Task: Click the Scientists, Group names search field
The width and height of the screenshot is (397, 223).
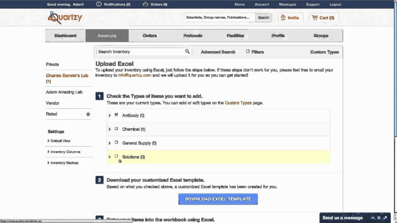Action: pos(220,17)
